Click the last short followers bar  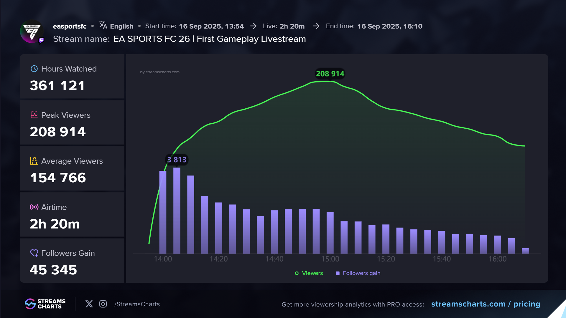525,251
